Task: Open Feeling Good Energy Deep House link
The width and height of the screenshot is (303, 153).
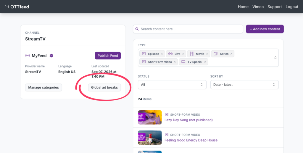Action: click(x=191, y=140)
